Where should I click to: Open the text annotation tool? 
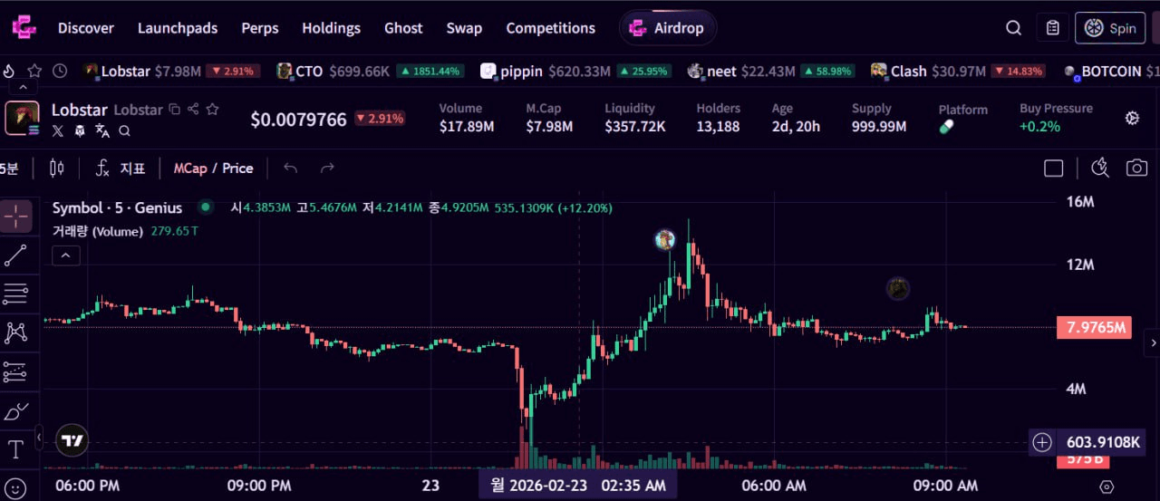[15, 449]
